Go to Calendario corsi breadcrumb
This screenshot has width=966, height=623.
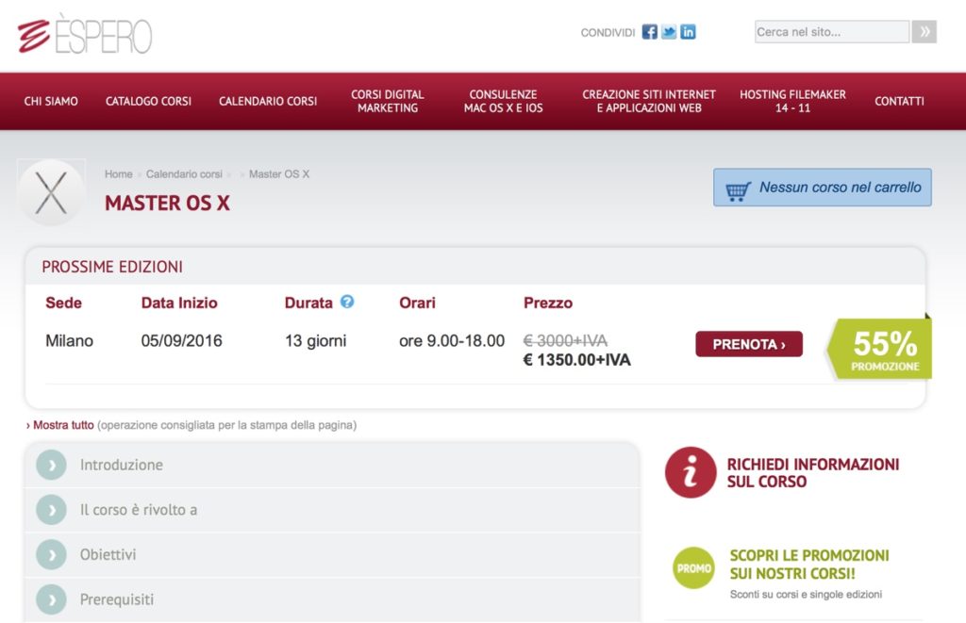point(184,174)
